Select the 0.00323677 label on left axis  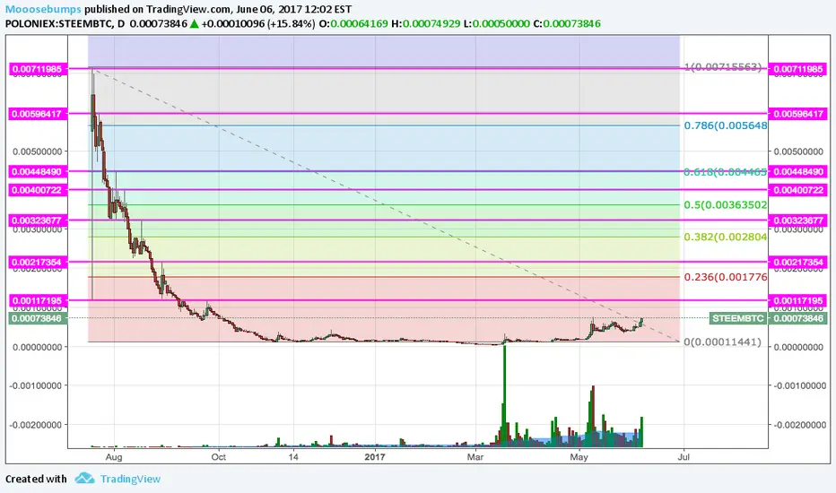38,221
